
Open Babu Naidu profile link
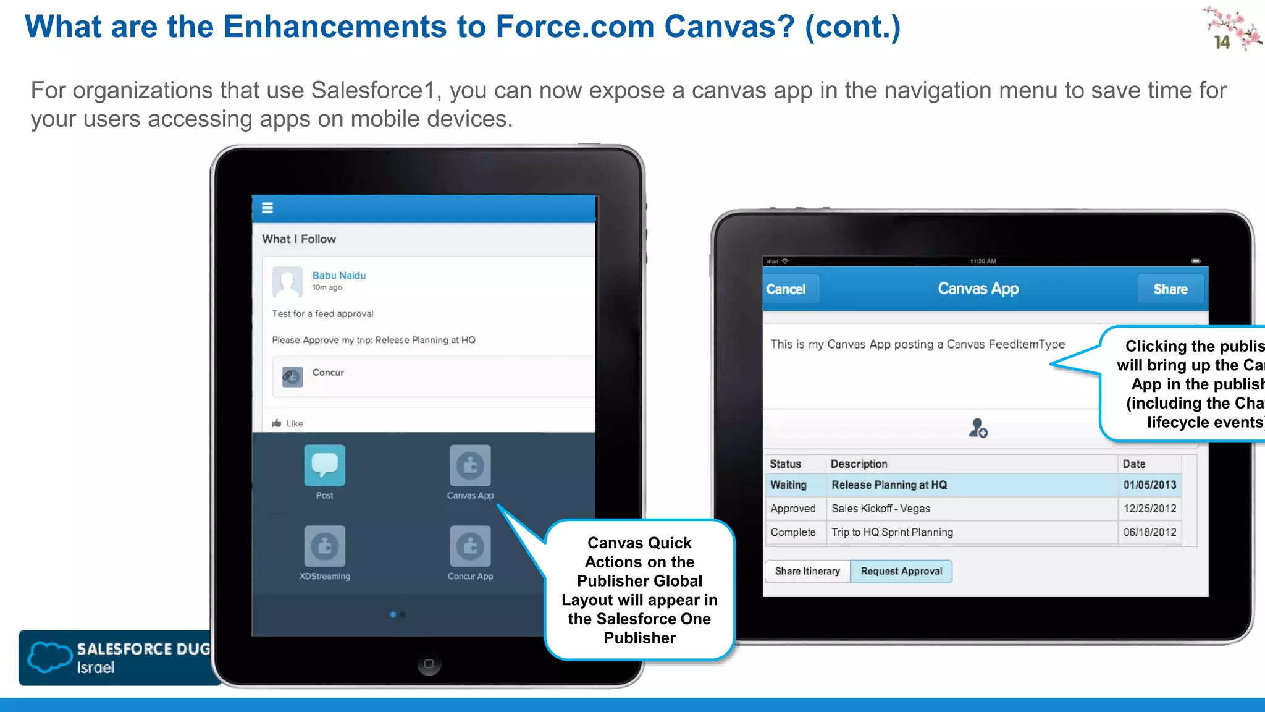(339, 276)
